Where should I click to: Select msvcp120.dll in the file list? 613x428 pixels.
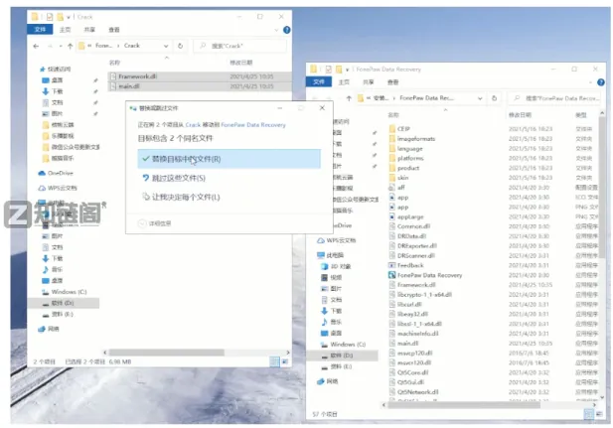pos(414,353)
